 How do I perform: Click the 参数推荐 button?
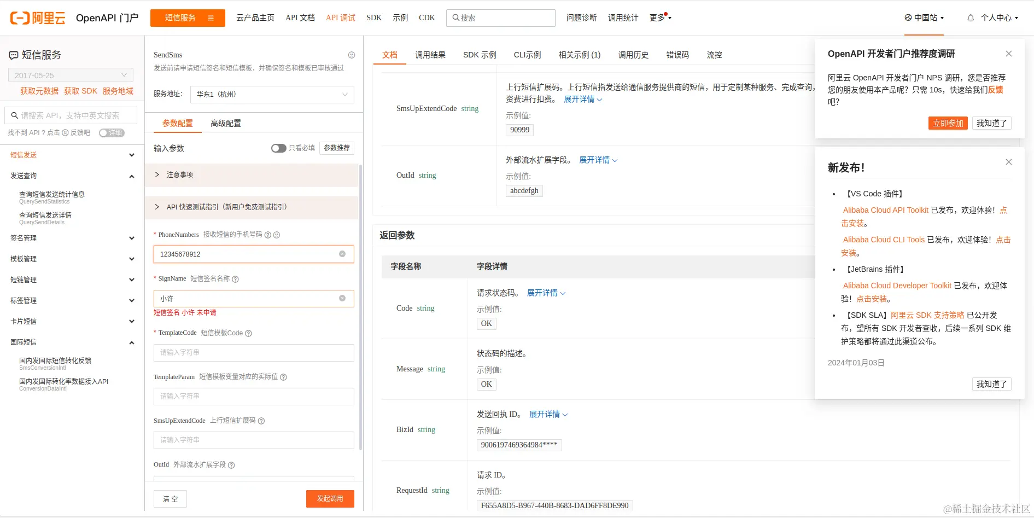[x=337, y=148]
